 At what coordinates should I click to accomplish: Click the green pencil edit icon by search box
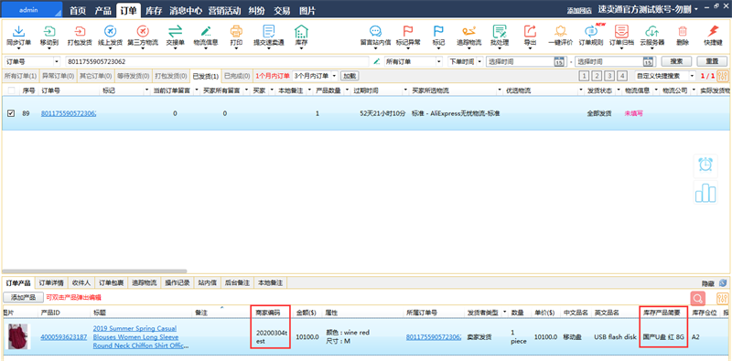tap(377, 61)
